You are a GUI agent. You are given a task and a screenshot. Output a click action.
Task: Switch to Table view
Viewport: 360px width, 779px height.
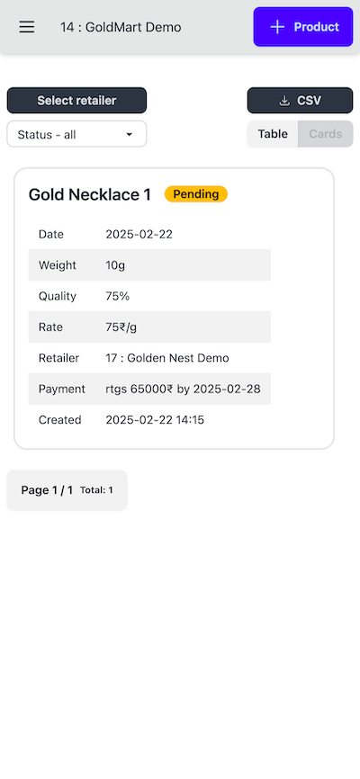point(273,134)
